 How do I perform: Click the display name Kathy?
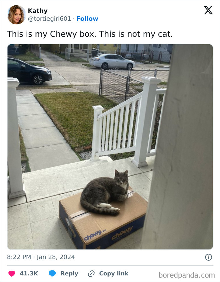tap(38, 11)
